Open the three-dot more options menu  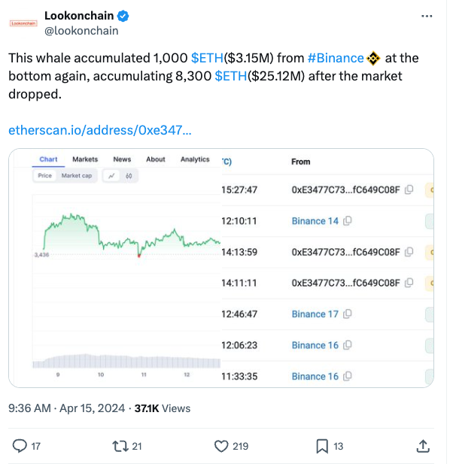coord(427,17)
